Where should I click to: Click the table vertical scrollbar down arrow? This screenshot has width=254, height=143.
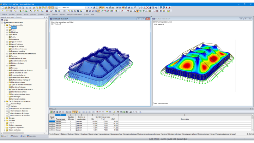coord(252,130)
